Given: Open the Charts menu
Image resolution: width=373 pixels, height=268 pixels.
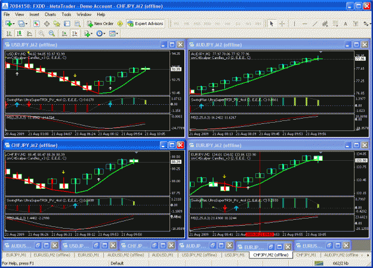Looking at the screenshot, I should coord(50,14).
